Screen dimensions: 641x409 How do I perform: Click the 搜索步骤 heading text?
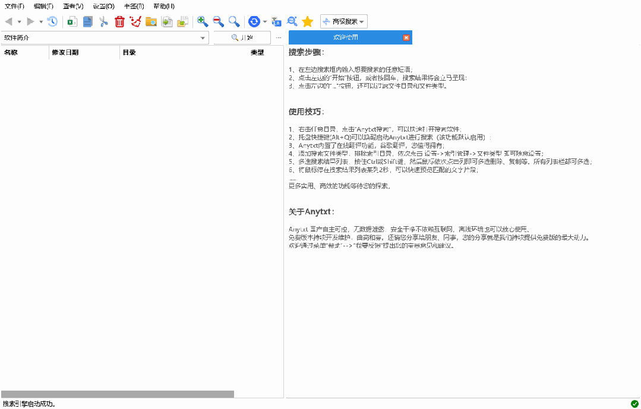tap(307, 52)
